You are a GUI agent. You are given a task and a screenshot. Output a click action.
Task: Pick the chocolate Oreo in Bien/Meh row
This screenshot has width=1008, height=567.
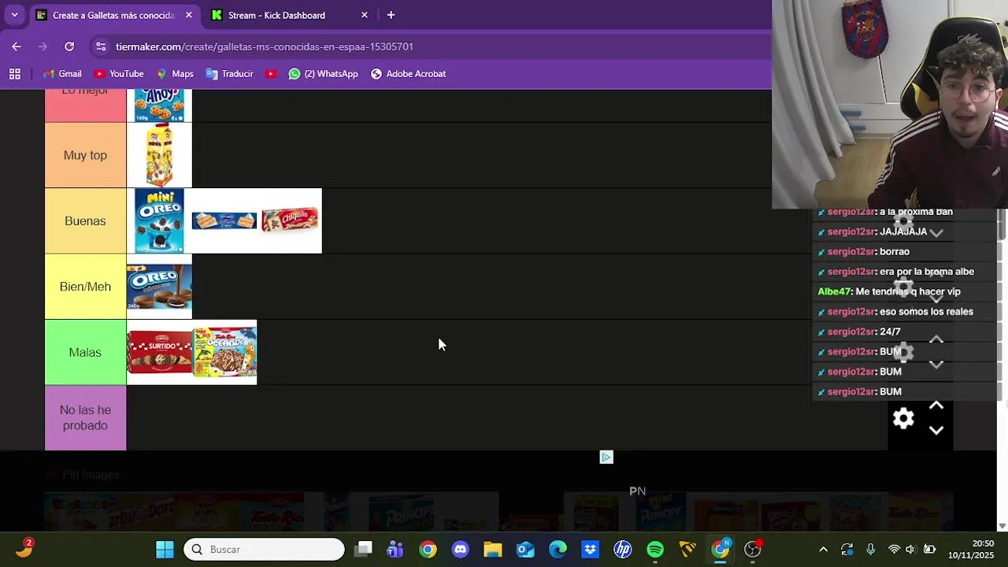tap(159, 287)
